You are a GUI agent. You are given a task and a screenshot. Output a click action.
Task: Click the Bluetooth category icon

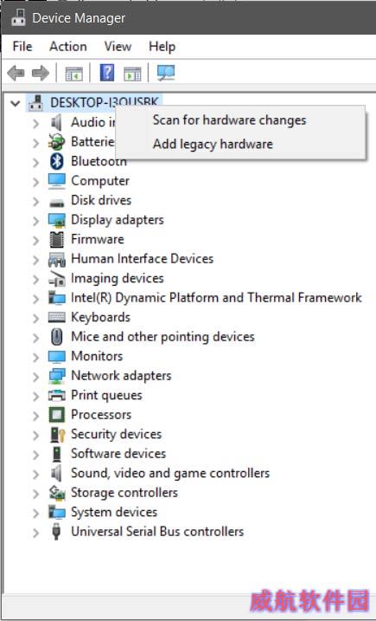(57, 161)
